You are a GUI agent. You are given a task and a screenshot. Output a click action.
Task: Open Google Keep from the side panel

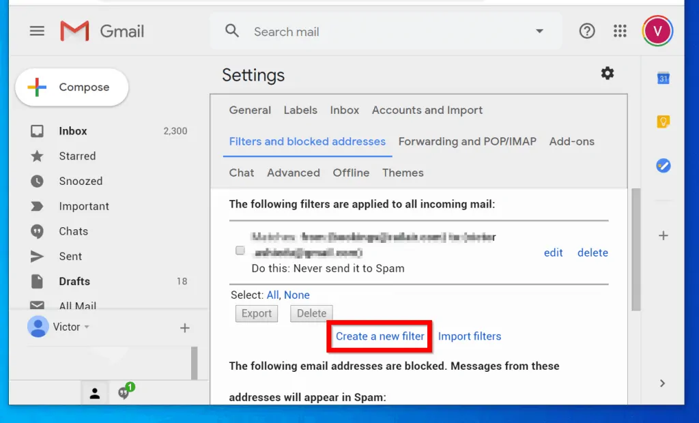coord(663,121)
